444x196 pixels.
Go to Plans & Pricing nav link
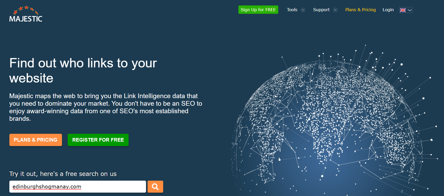coord(360,10)
